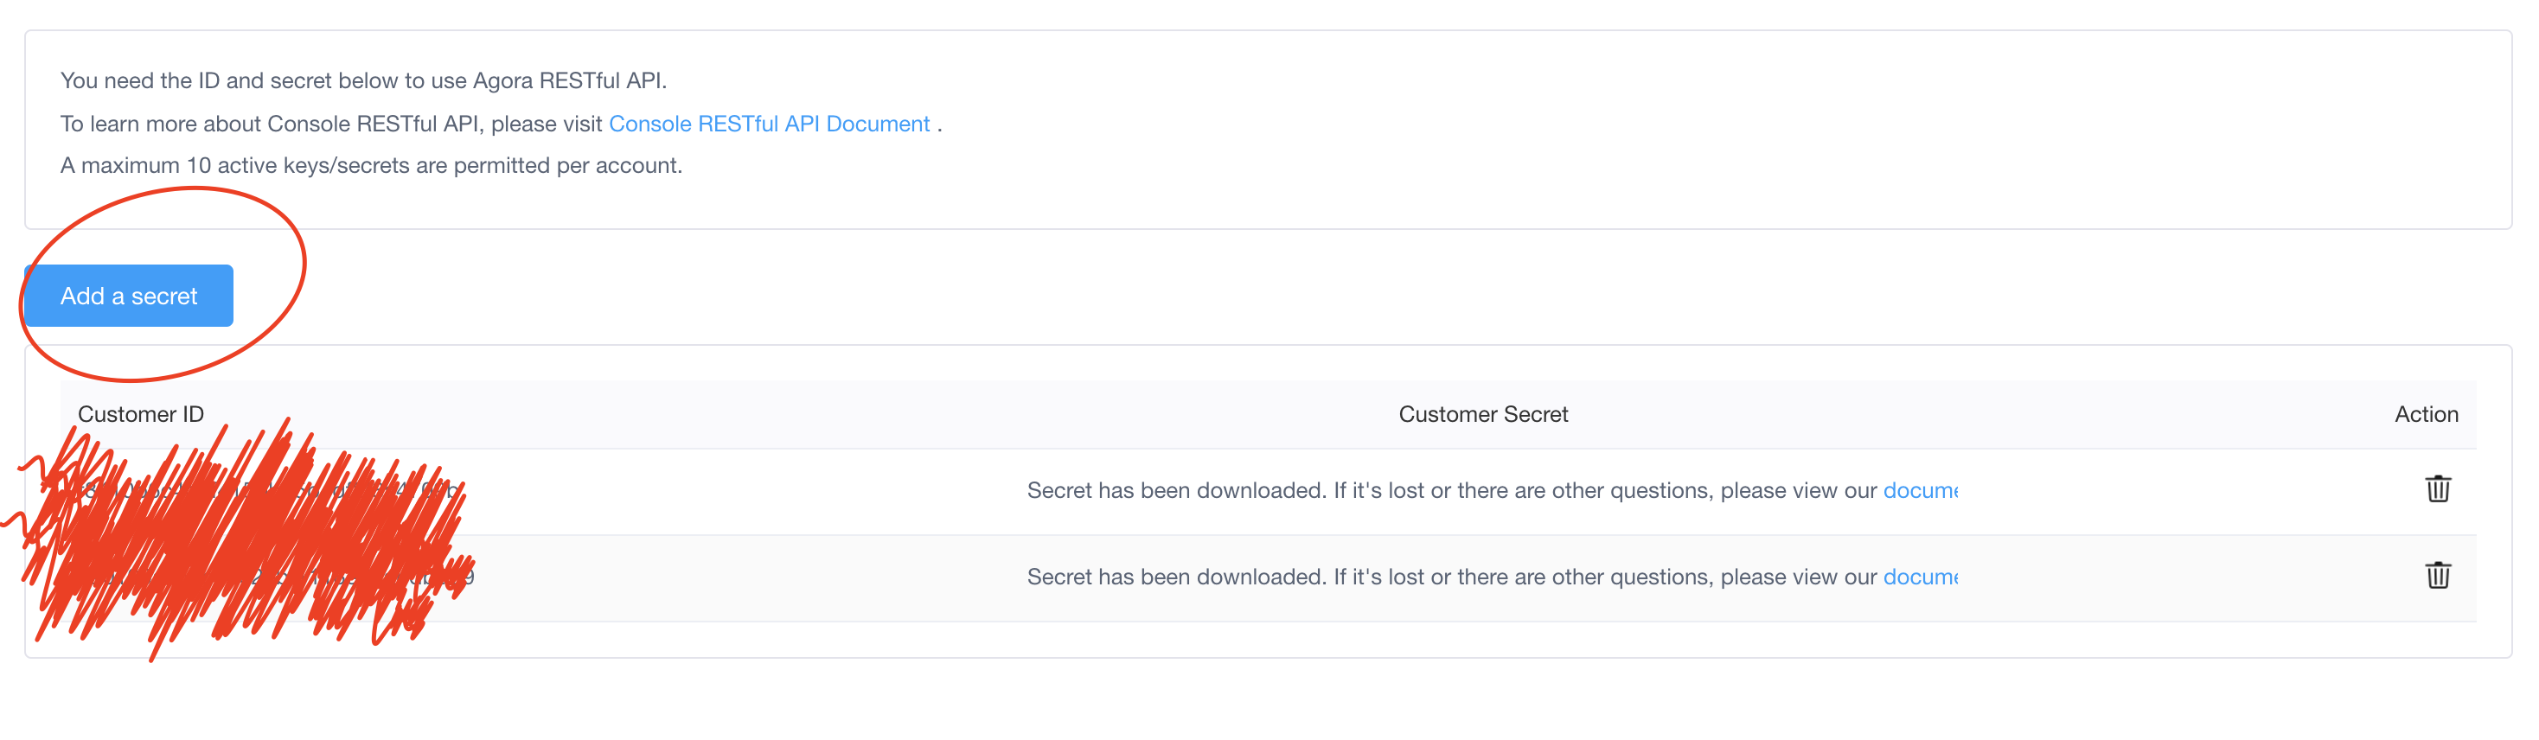Delete the first customer secret via trash icon
Screen dimensions: 2539x740
point(2438,488)
